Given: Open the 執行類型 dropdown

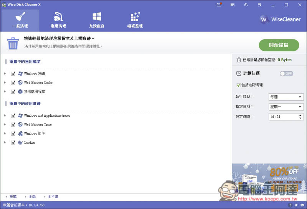Looking at the screenshot, I should [x=286, y=97].
